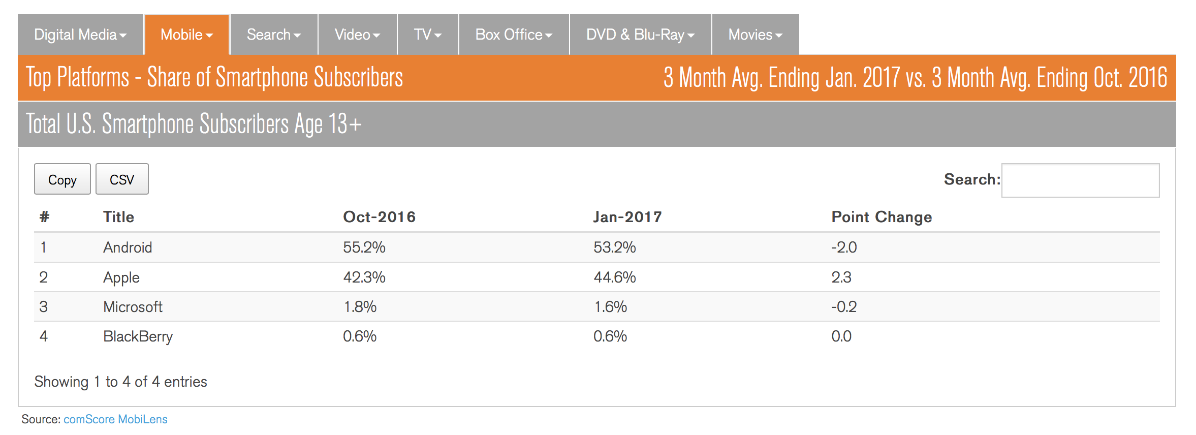This screenshot has width=1196, height=435.
Task: Open the Movies tab menu
Action: (755, 35)
